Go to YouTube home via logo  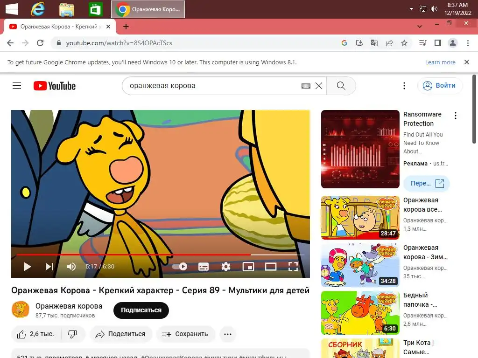coord(55,86)
